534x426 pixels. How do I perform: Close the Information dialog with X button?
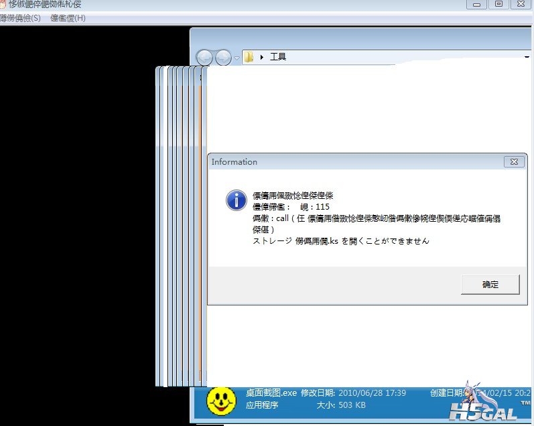[x=514, y=162]
